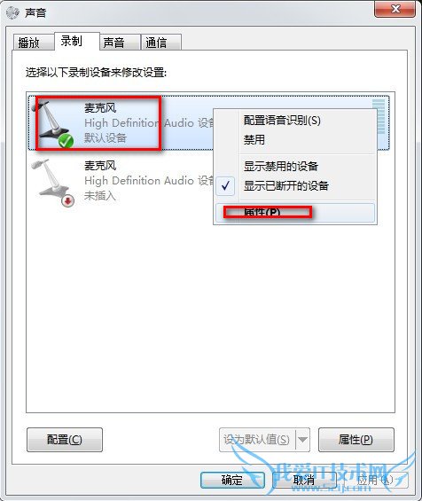
Task: Click the speaker icon in title bar
Action: click(x=12, y=12)
